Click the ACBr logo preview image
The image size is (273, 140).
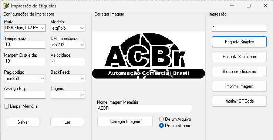[148, 56]
